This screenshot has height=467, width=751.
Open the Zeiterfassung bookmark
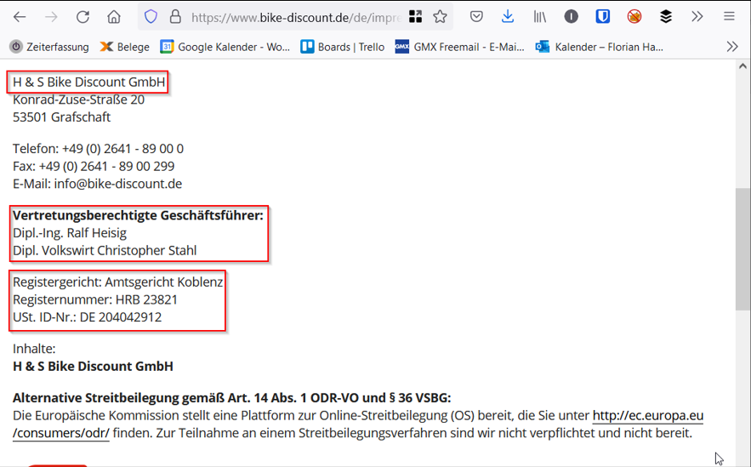(49, 47)
